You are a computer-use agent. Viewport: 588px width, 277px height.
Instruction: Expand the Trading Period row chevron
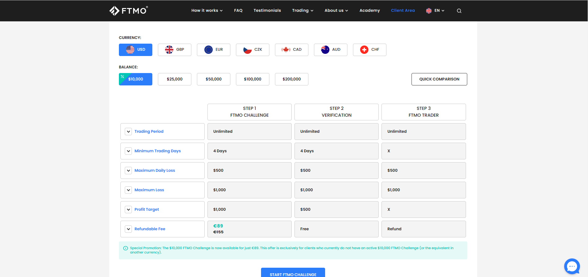(128, 132)
